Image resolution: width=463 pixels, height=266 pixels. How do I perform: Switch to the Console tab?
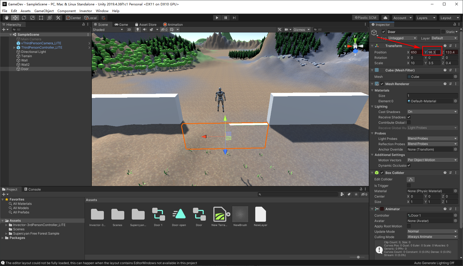pyautogui.click(x=32, y=190)
